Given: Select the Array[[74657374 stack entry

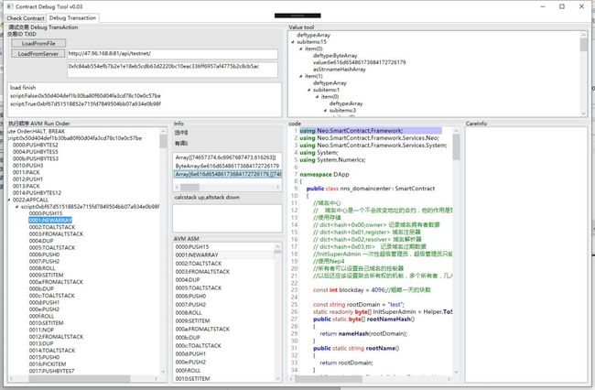Looking at the screenshot, I should click(x=227, y=157).
